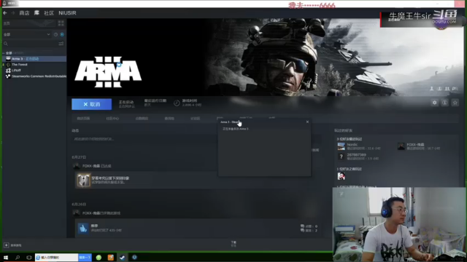Click The Forest game icon in list
467x262 pixels.
(8, 65)
